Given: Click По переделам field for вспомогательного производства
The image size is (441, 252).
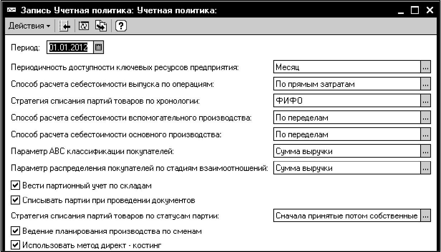Looking at the screenshot, I should (346, 118).
